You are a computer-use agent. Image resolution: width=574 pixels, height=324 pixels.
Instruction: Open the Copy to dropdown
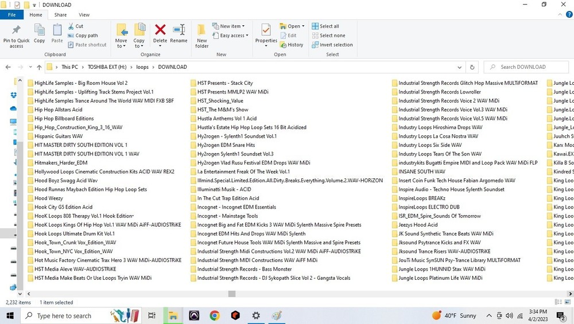click(139, 36)
